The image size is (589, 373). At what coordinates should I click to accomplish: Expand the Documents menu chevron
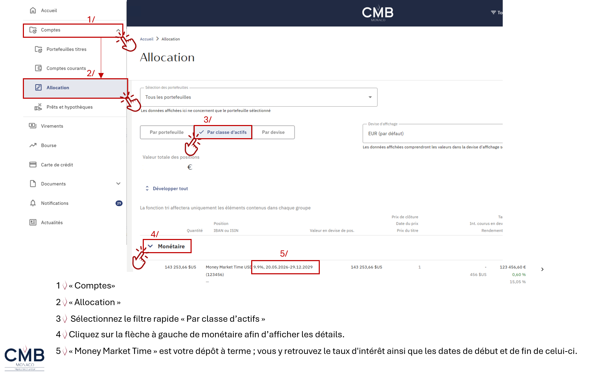(x=118, y=184)
